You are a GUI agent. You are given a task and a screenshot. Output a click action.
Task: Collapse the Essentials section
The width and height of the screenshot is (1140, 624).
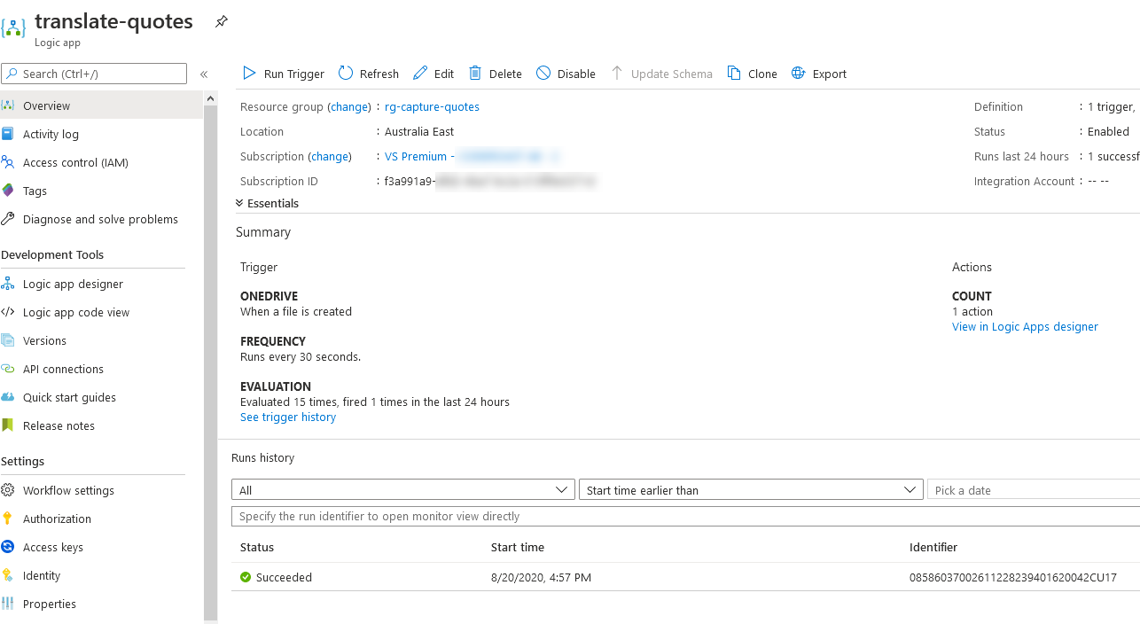click(268, 203)
